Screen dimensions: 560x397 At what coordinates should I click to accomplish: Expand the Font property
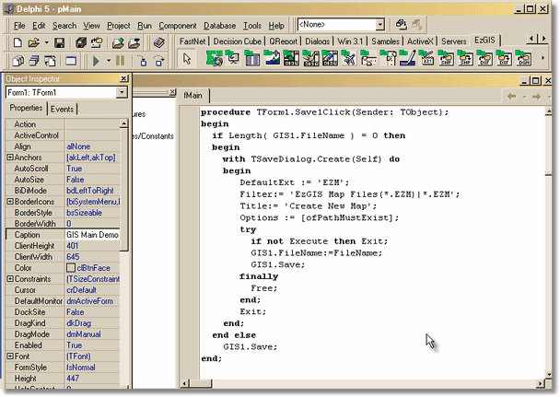pyautogui.click(x=10, y=356)
